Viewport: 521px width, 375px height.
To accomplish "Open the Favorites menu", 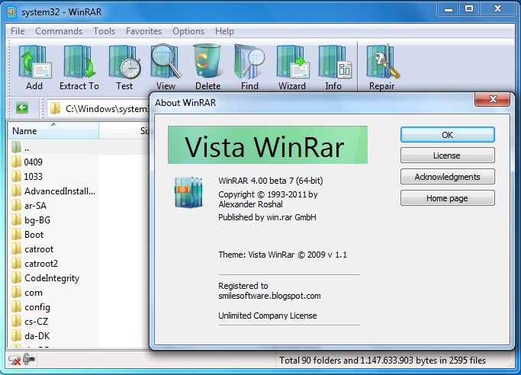I will tap(143, 31).
